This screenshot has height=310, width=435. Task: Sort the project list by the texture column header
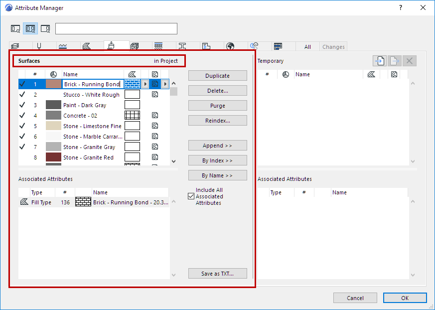coord(155,74)
